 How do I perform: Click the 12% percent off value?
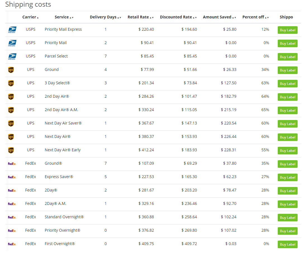[265, 29]
